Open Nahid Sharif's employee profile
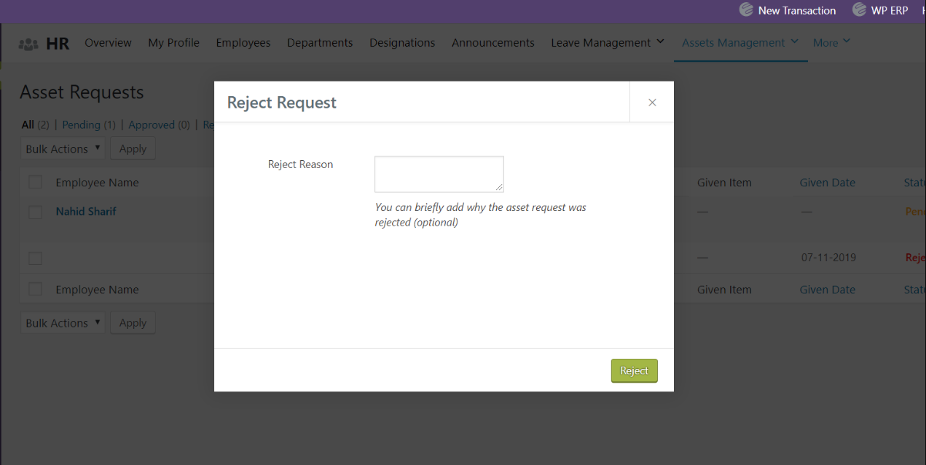 [85, 211]
